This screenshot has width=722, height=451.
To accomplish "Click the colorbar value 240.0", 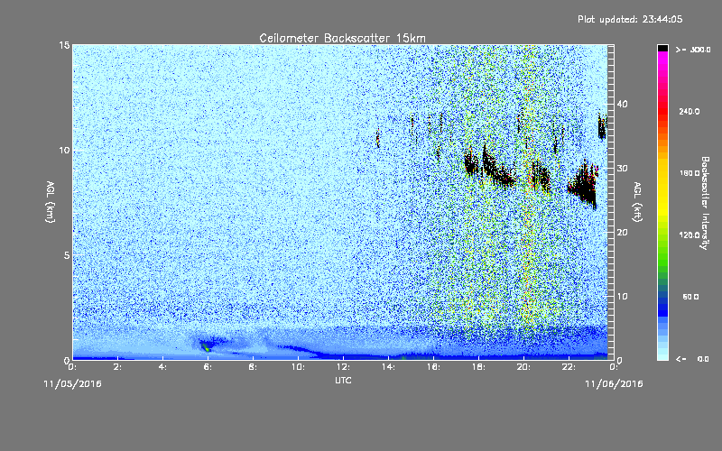I will pos(690,112).
